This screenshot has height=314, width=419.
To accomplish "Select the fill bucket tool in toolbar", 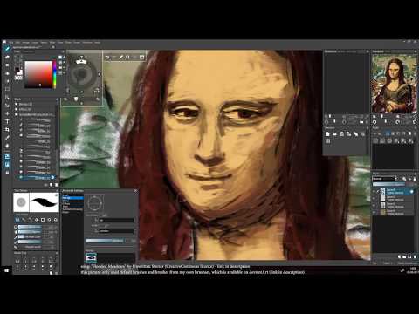I will pos(7,146).
